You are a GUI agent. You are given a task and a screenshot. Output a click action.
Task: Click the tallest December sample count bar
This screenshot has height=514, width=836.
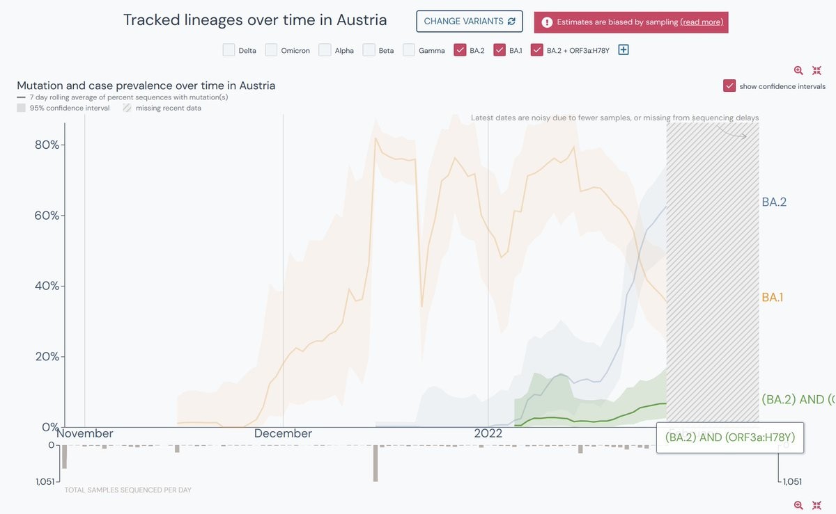click(x=376, y=463)
